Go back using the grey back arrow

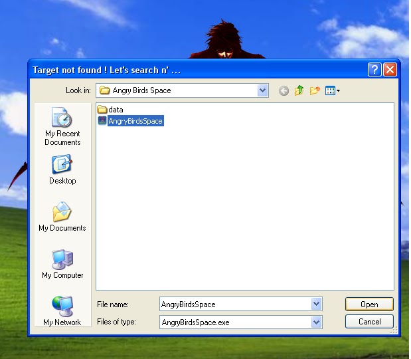[284, 91]
